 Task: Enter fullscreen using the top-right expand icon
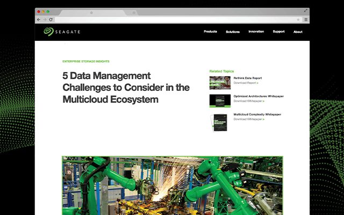tap(306, 11)
